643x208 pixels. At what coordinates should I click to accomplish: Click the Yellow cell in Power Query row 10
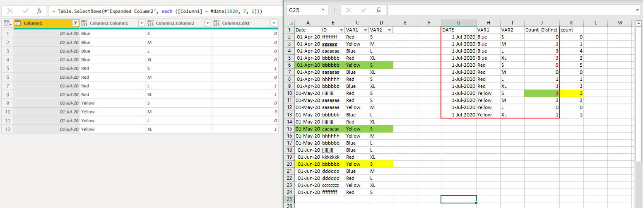113,112
